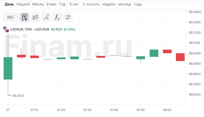Switch to the Месяц period

click(x=38, y=4)
